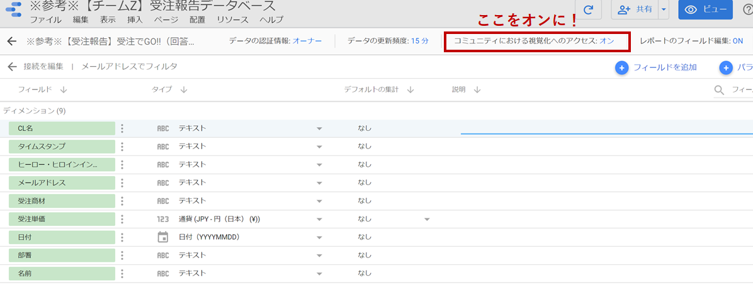
Task: Open type dropdown for メールアドレス
Action: (319, 183)
